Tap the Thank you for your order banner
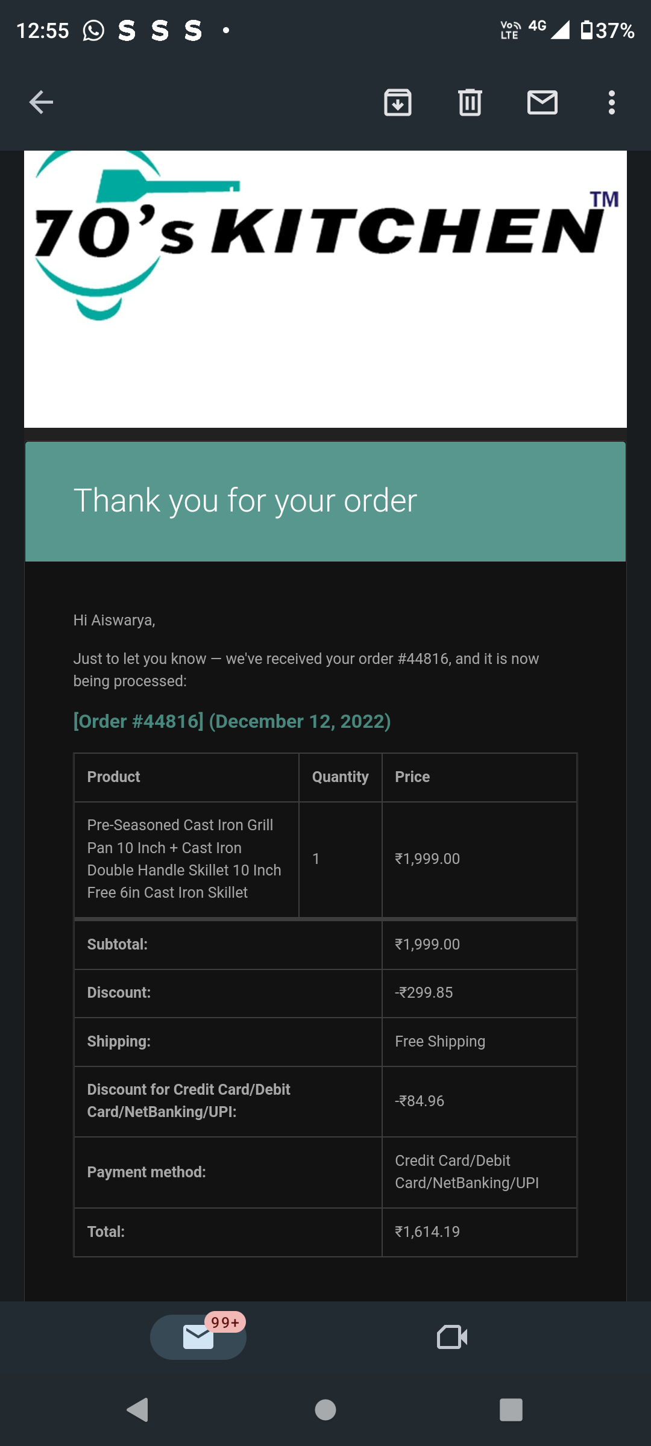The width and height of the screenshot is (651, 1446). (x=325, y=501)
